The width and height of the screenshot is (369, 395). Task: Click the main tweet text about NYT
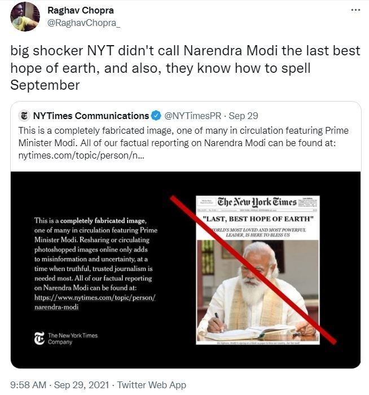185,68
